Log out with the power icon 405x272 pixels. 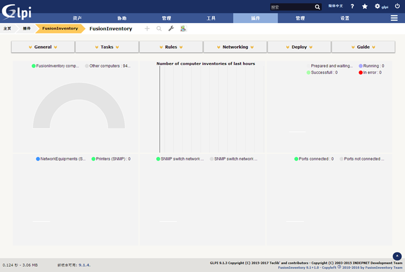(397, 6)
